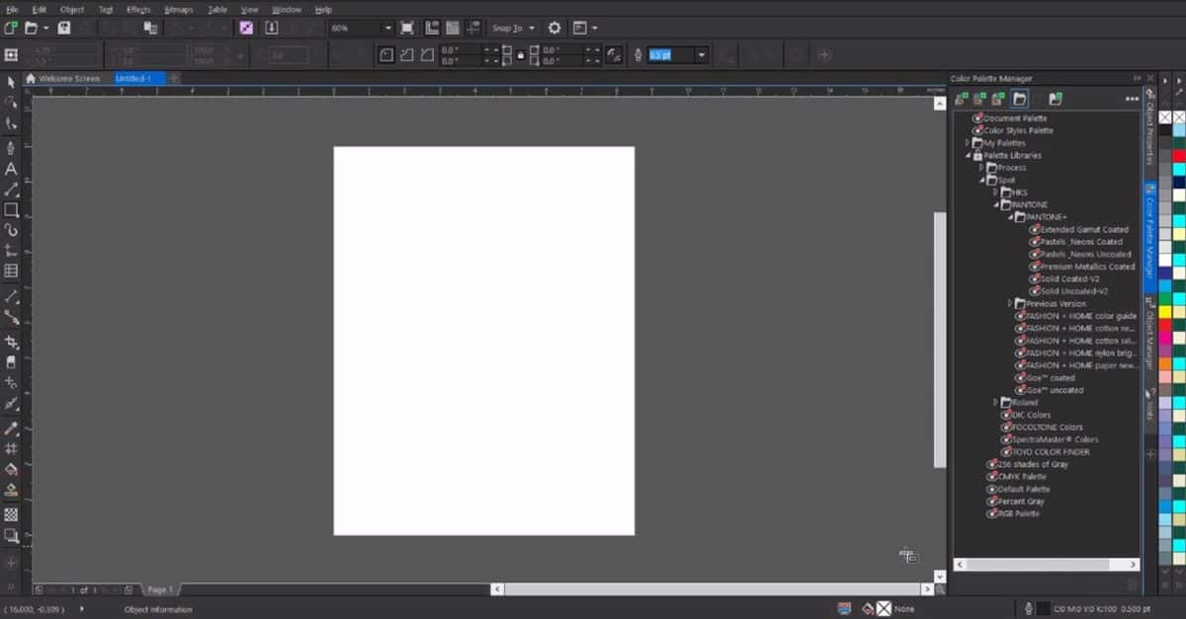Viewport: 1186px width, 619px height.
Task: Select the Text tool
Action: [x=11, y=168]
